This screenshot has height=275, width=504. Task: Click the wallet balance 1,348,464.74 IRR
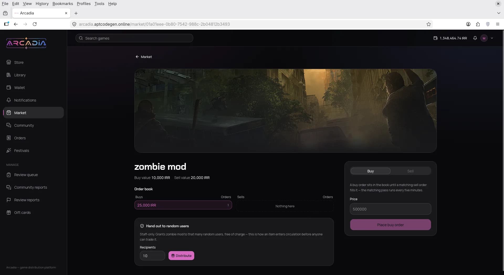point(450,38)
